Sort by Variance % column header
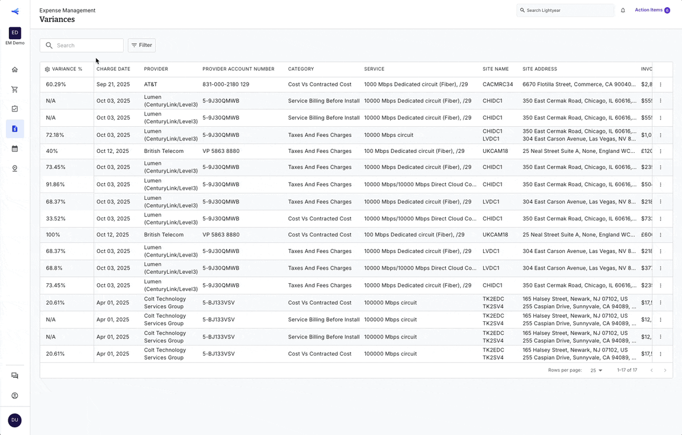The width and height of the screenshot is (682, 435). tap(67, 69)
